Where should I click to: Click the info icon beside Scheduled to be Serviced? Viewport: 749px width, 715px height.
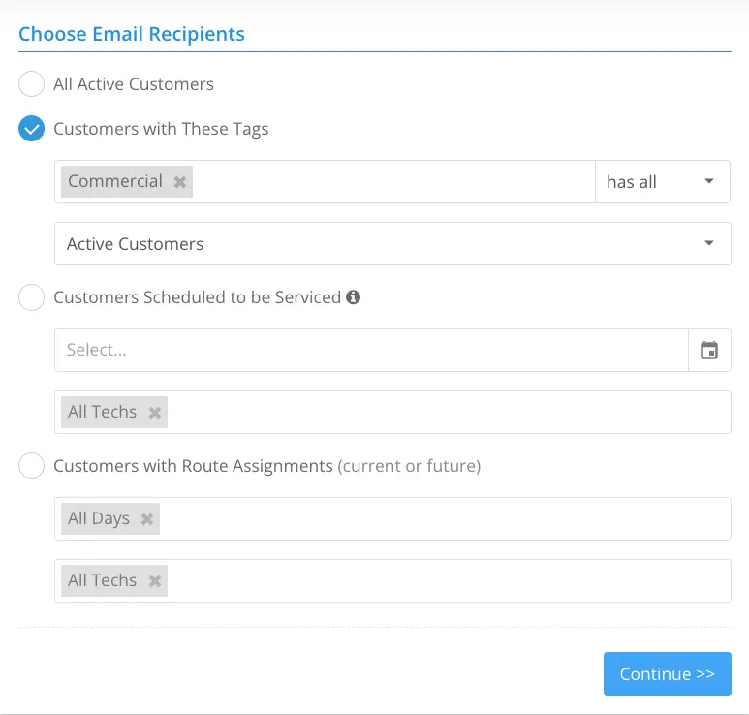353,297
